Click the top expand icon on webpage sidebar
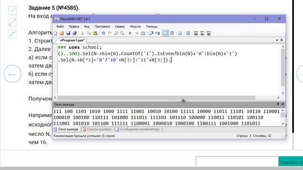This screenshot has height=170, width=303. click(x=12, y=10)
